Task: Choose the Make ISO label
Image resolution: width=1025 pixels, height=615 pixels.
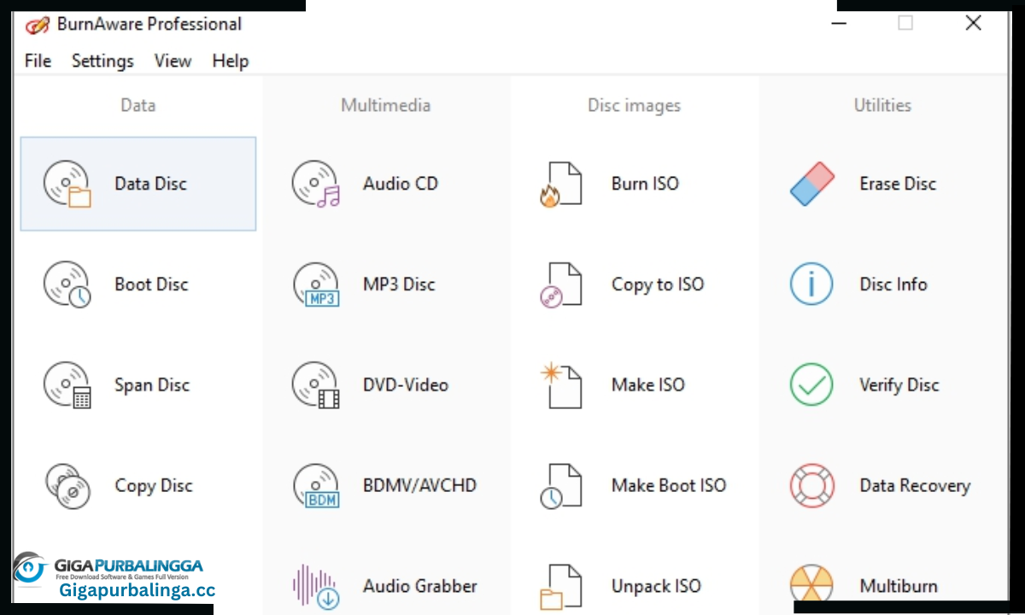Action: [x=648, y=385]
